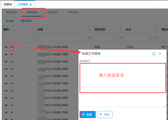This screenshot has height=120, width=168.
Task: Open the 标题 column options menu
Action: click(x=89, y=30)
